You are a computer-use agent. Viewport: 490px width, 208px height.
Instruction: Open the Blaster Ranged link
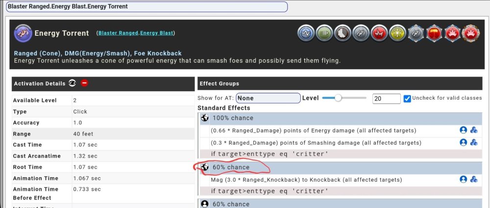[x=118, y=33]
